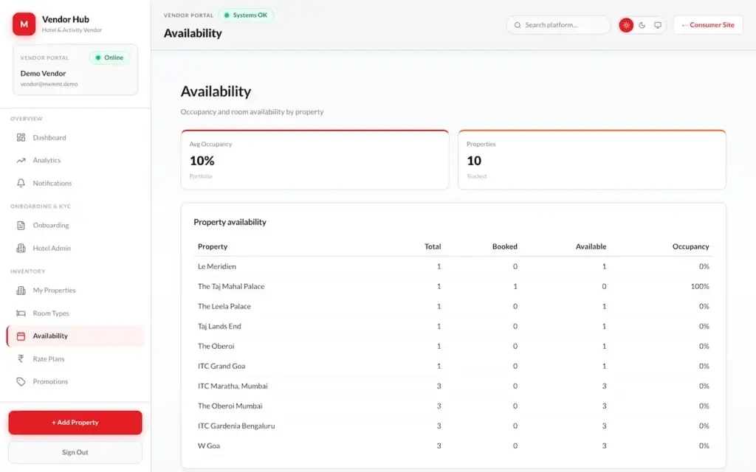Select Room Types menu item
Image resolution: width=756 pixels, height=472 pixels.
pyautogui.click(x=75, y=313)
